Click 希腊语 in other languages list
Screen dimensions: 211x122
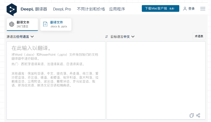55,77
